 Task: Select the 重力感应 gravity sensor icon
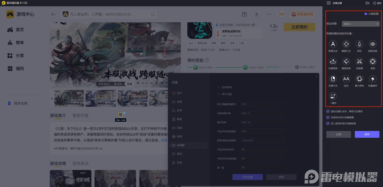(359, 79)
